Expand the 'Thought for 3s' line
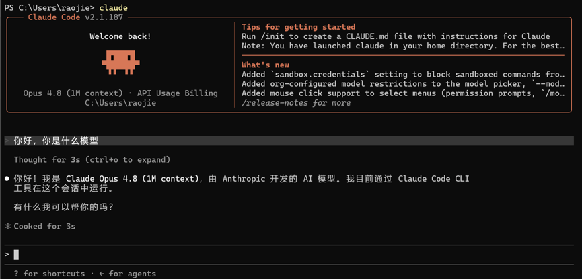 (92, 160)
